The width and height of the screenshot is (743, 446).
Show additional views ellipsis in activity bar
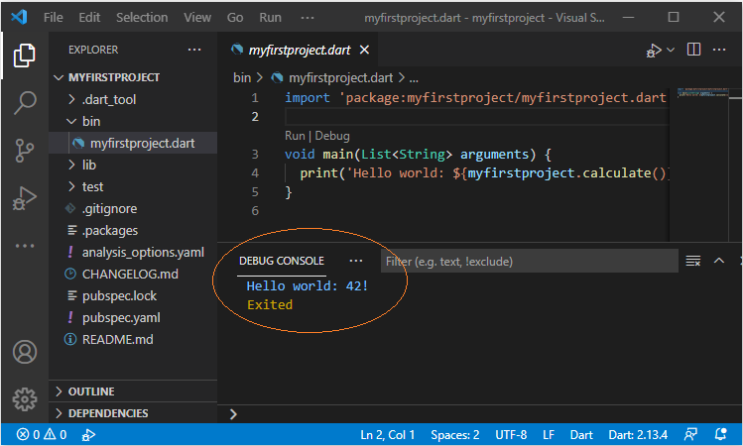[24, 246]
